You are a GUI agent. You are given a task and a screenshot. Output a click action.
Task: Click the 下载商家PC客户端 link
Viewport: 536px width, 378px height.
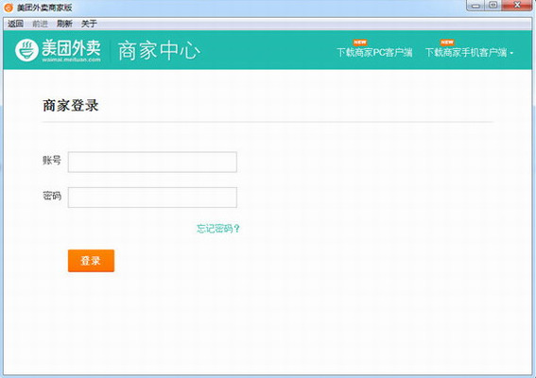click(374, 52)
